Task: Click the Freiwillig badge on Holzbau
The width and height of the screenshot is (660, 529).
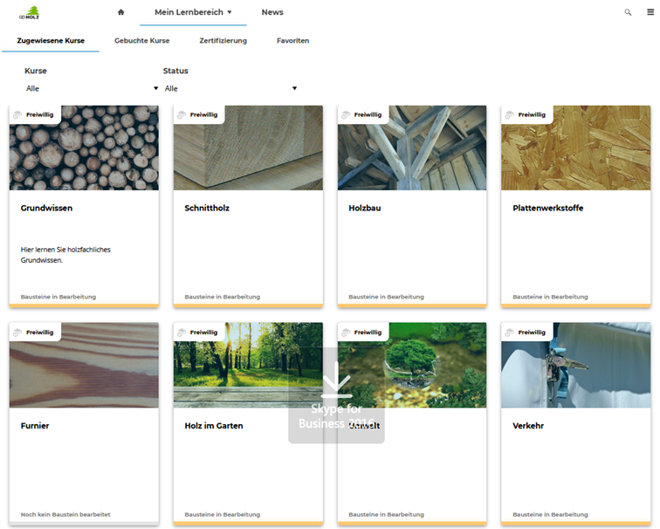Action: (363, 114)
